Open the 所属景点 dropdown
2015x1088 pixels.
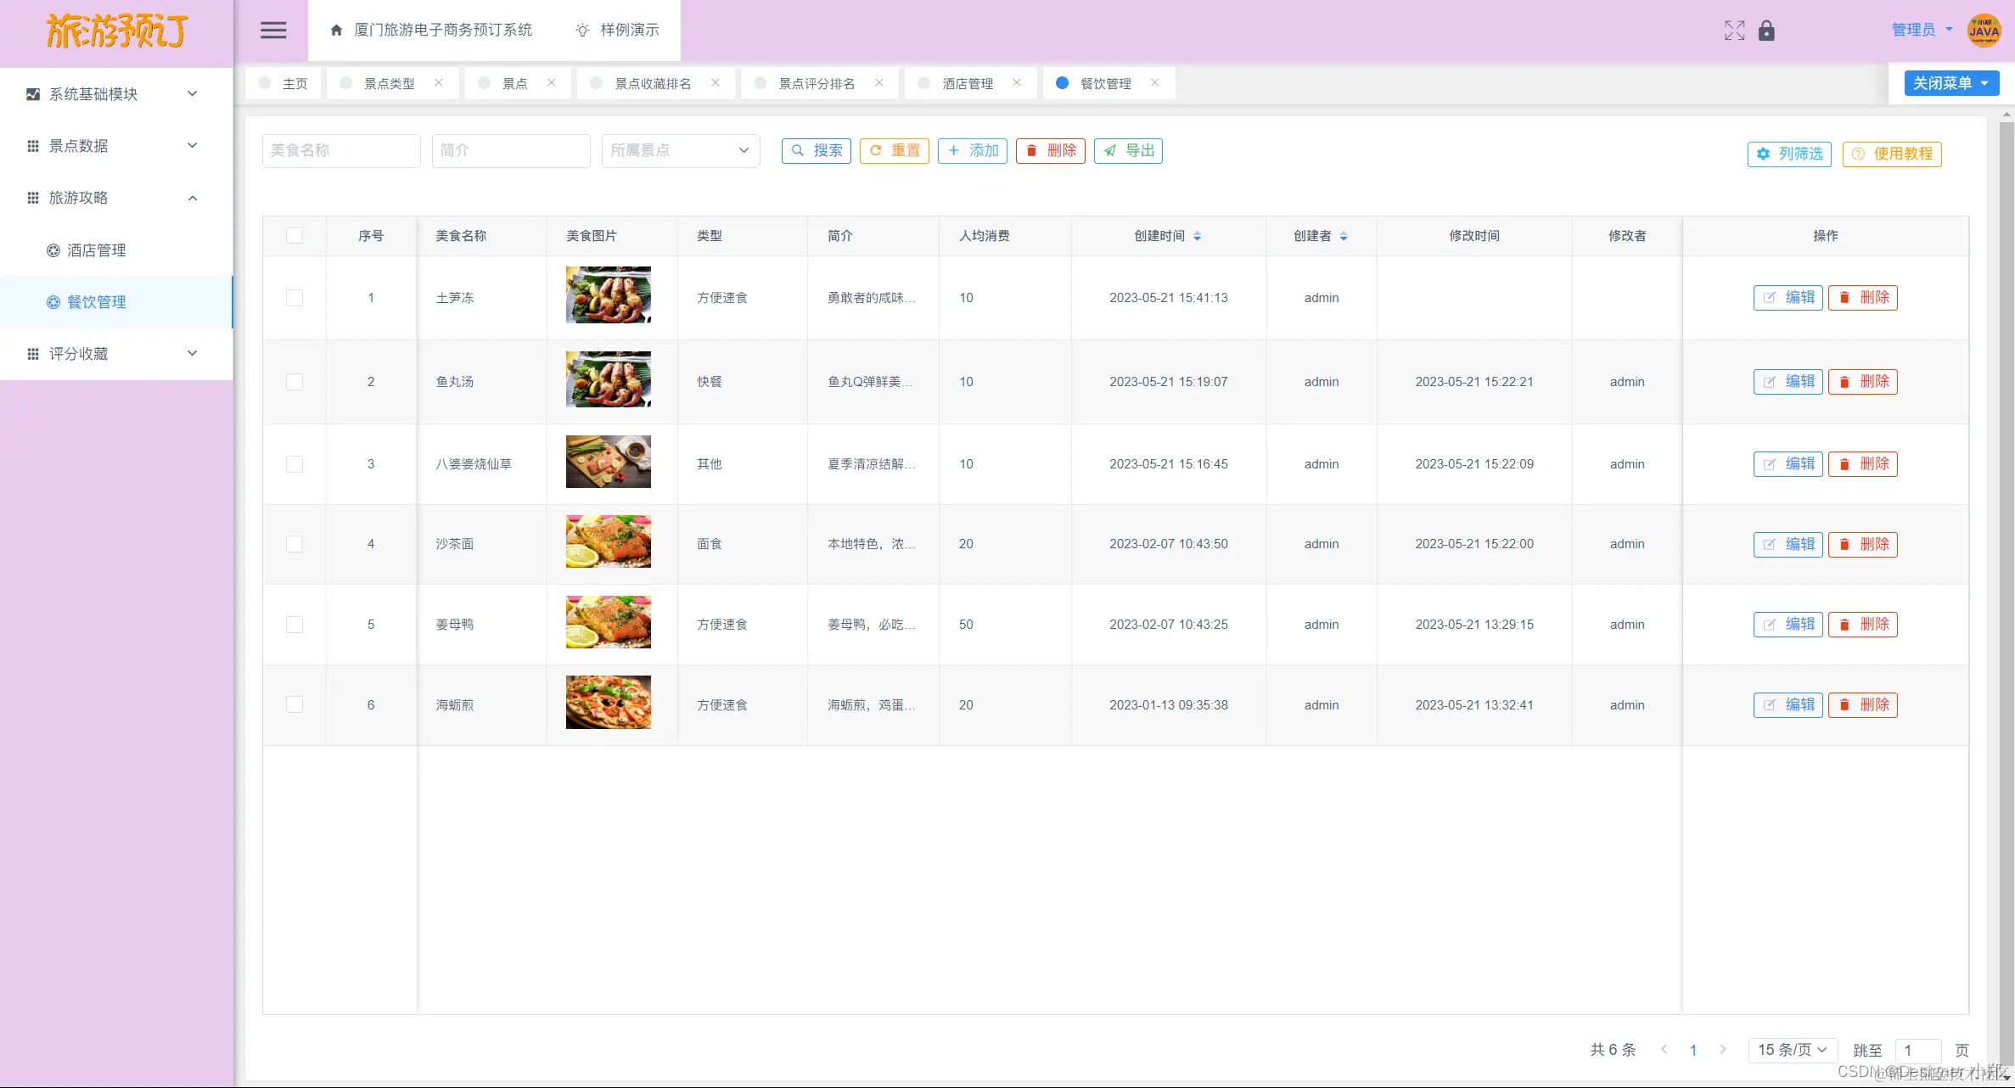pyautogui.click(x=680, y=150)
